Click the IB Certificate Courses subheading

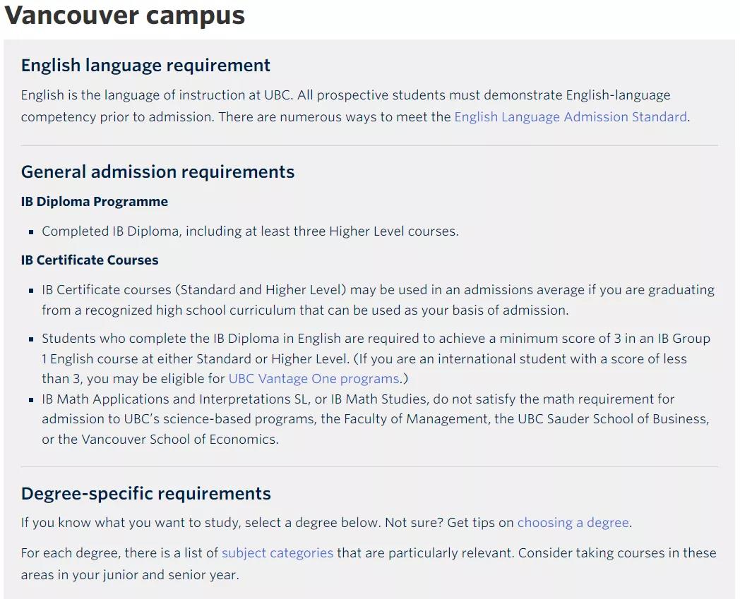(90, 260)
